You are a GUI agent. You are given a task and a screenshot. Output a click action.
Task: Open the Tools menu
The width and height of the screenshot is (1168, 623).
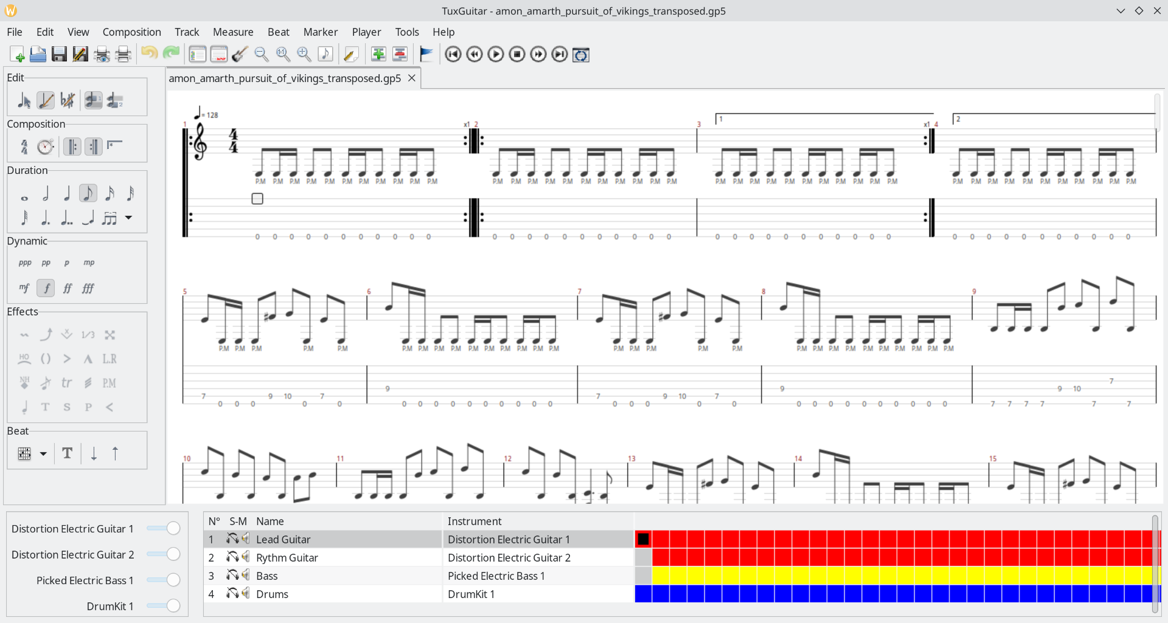pos(407,32)
